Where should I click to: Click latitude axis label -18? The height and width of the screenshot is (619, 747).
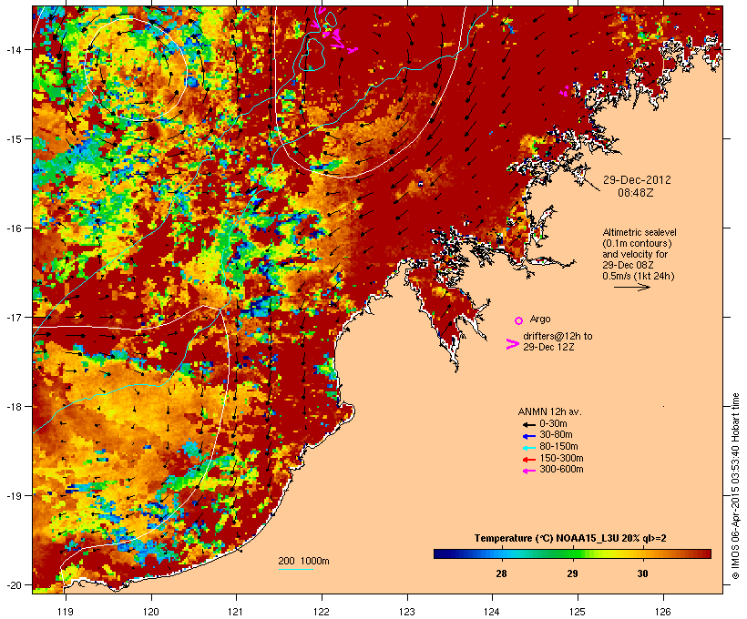(x=13, y=407)
